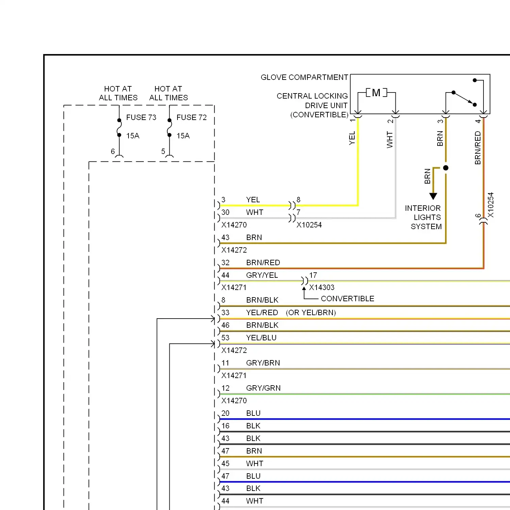Click X14271 label below pin 11
This screenshot has width=510, height=510.
point(234,375)
